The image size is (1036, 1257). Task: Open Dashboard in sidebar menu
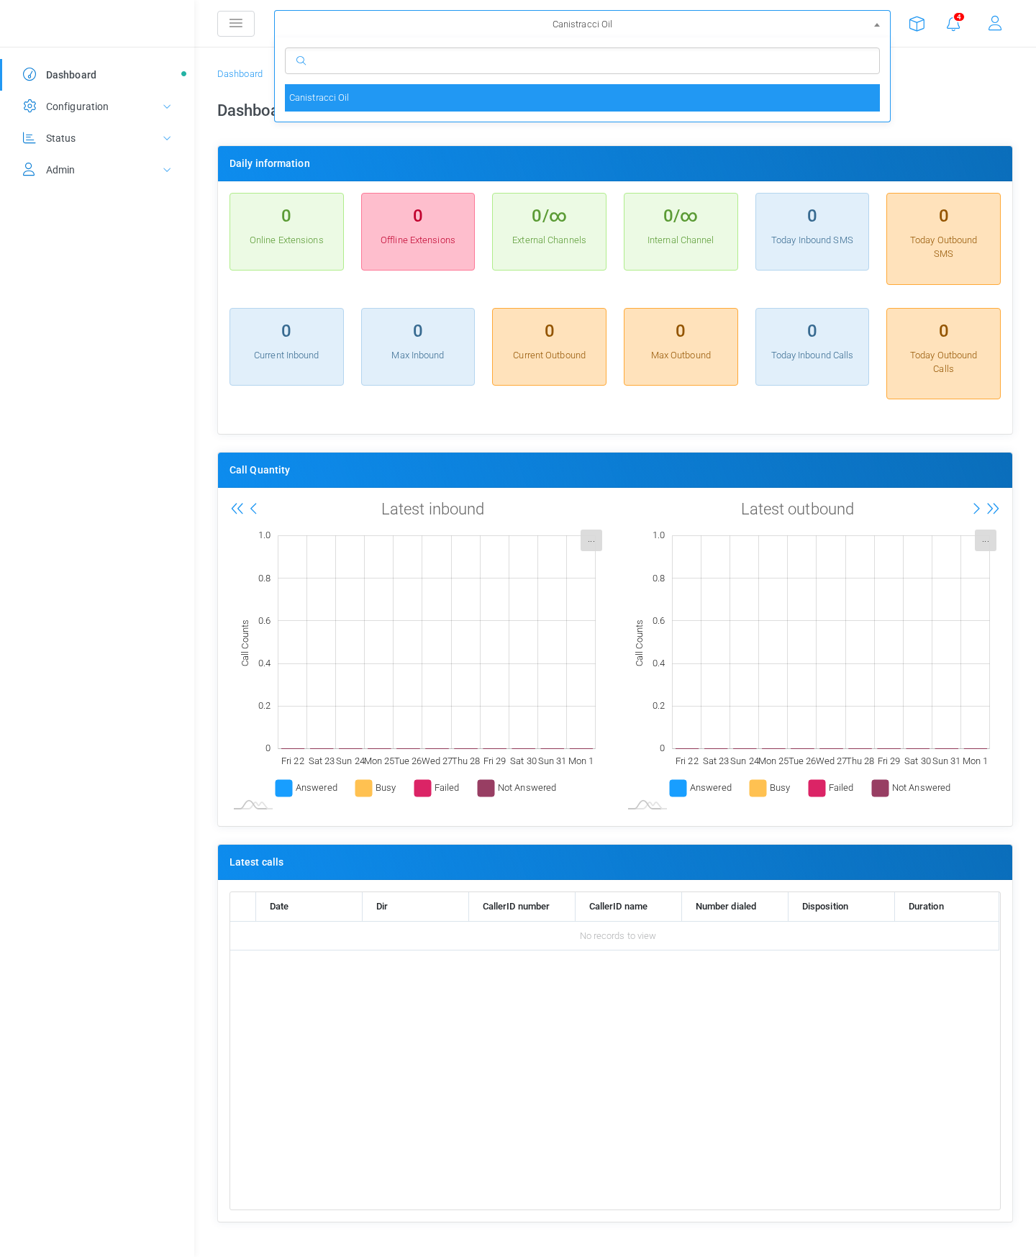tap(97, 75)
